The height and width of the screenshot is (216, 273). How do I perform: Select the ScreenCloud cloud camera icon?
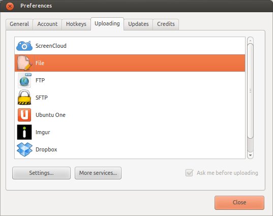click(24, 46)
